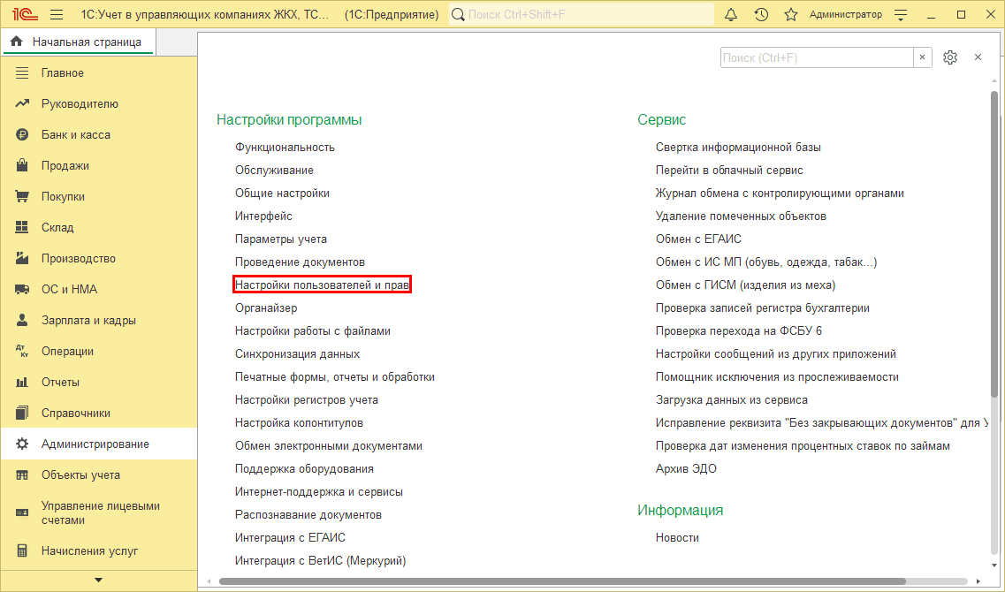Open Настройки пользователей и прав link
The height and width of the screenshot is (592, 1005).
(x=323, y=285)
